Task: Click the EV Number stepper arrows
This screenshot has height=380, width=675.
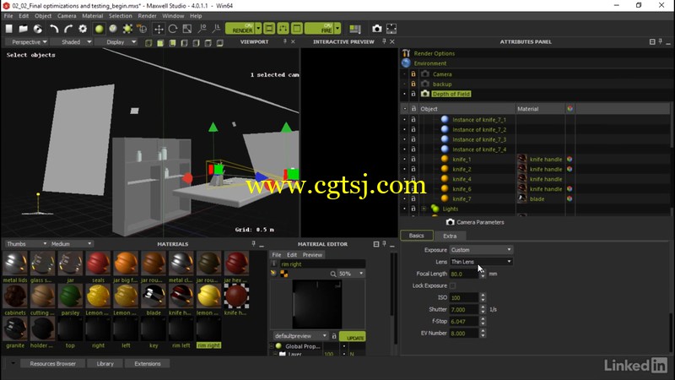Action: [x=483, y=333]
